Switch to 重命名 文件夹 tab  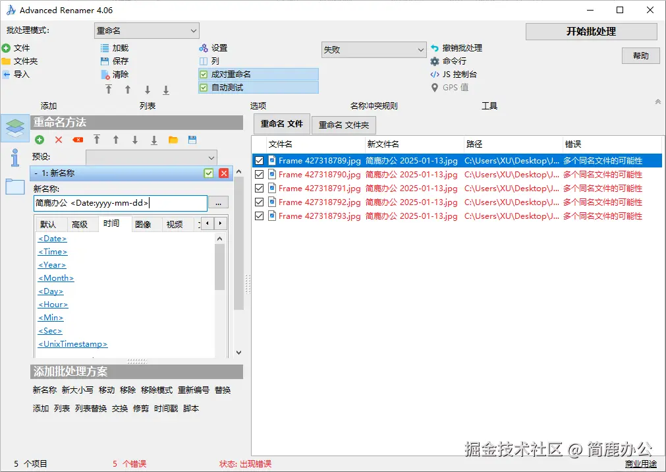point(344,125)
